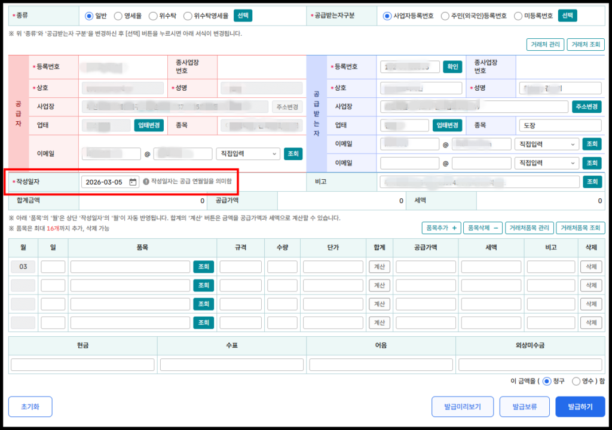The height and width of the screenshot is (430, 612).
Task: Click 계산 on the first item row
Action: click(x=379, y=266)
